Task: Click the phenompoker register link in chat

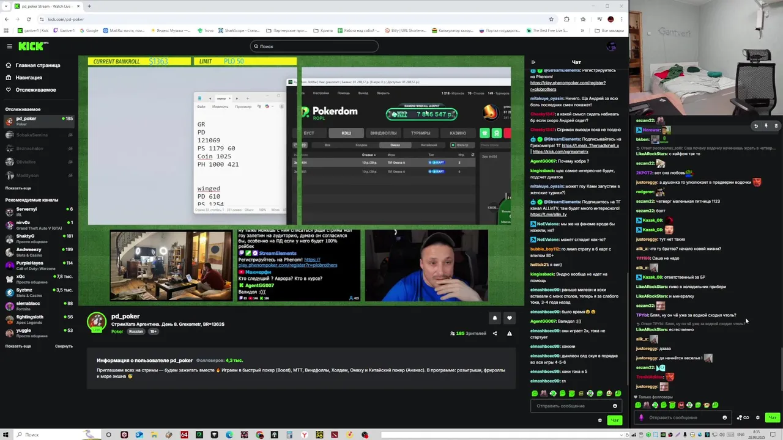Action: (568, 86)
